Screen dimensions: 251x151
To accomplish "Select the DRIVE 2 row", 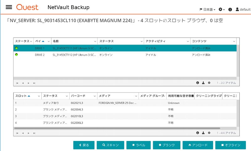I will pos(125,55).
